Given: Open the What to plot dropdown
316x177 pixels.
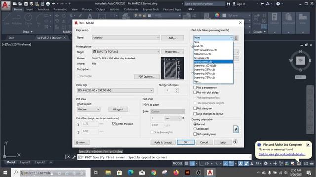Looking at the screenshot, I should point(88,109).
